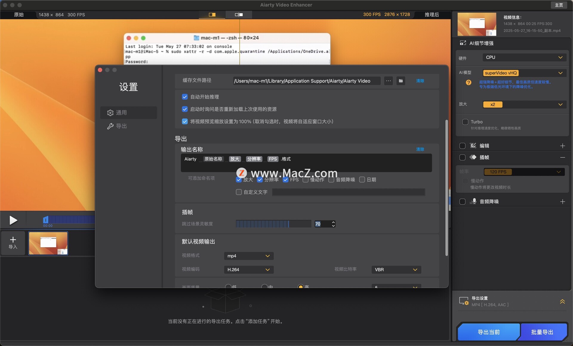The width and height of the screenshot is (573, 346).
Task: Click the sensitivity value field showing 70
Action: [322, 224]
